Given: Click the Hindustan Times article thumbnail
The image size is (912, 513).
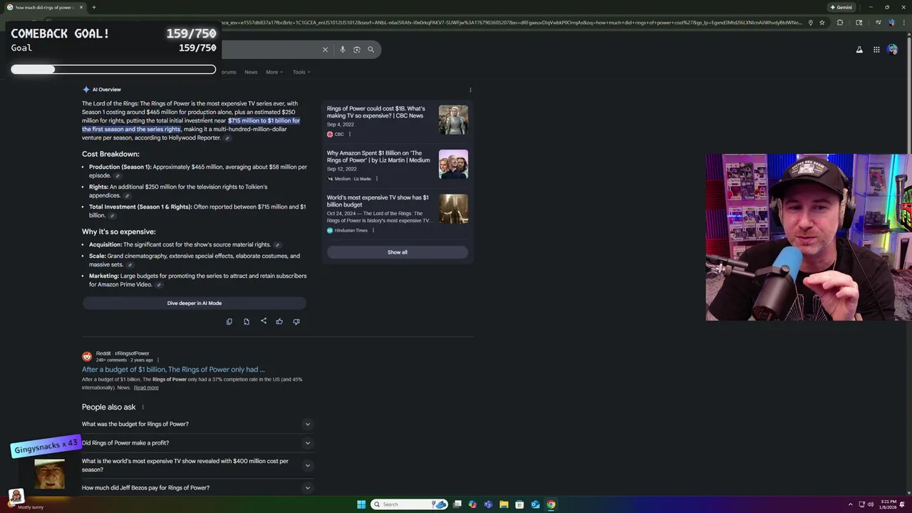Looking at the screenshot, I should pyautogui.click(x=453, y=209).
